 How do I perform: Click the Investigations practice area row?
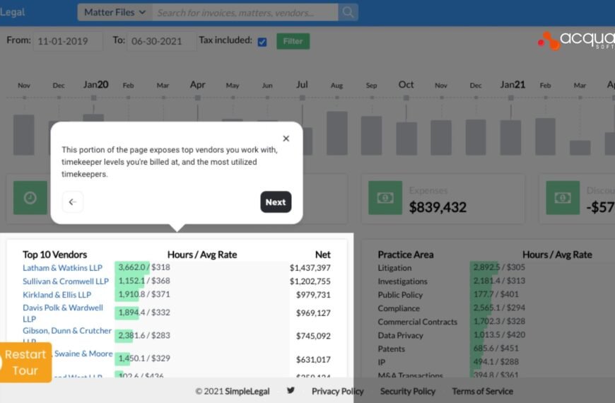tap(402, 281)
